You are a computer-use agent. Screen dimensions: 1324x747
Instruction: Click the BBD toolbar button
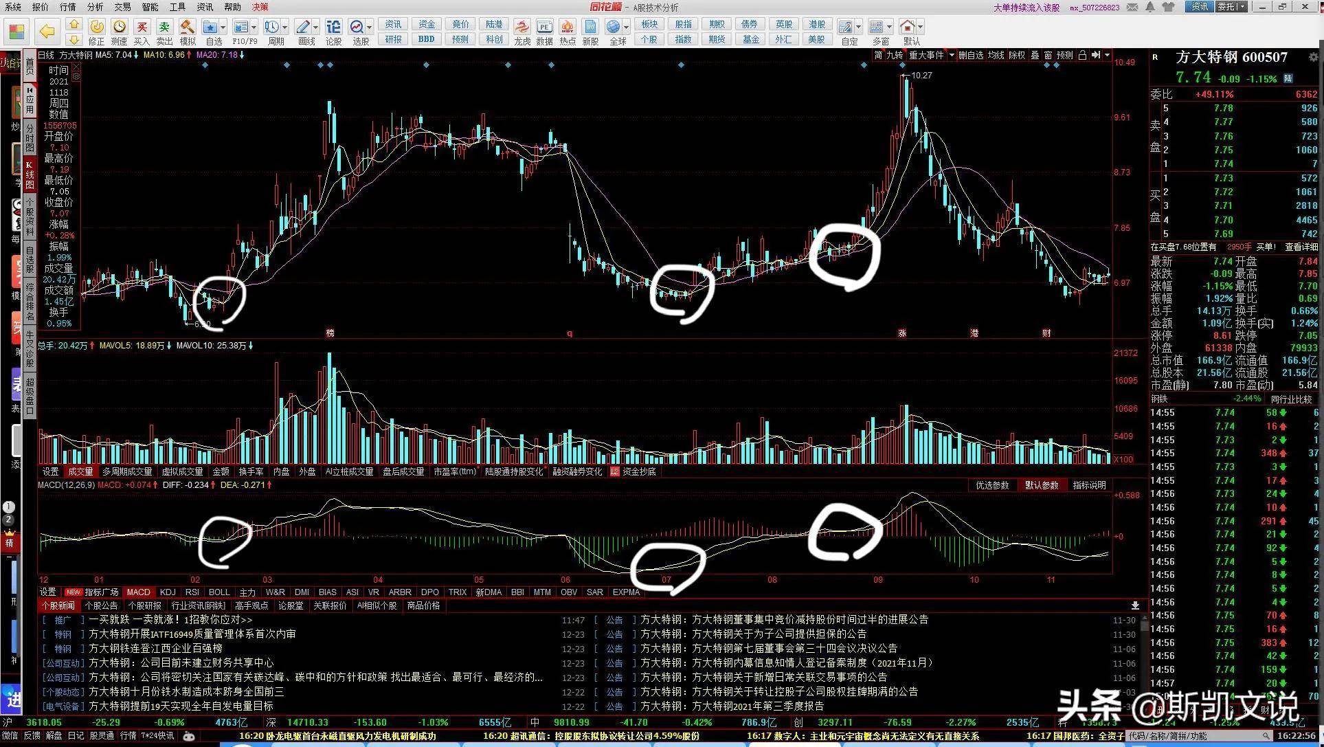[427, 39]
